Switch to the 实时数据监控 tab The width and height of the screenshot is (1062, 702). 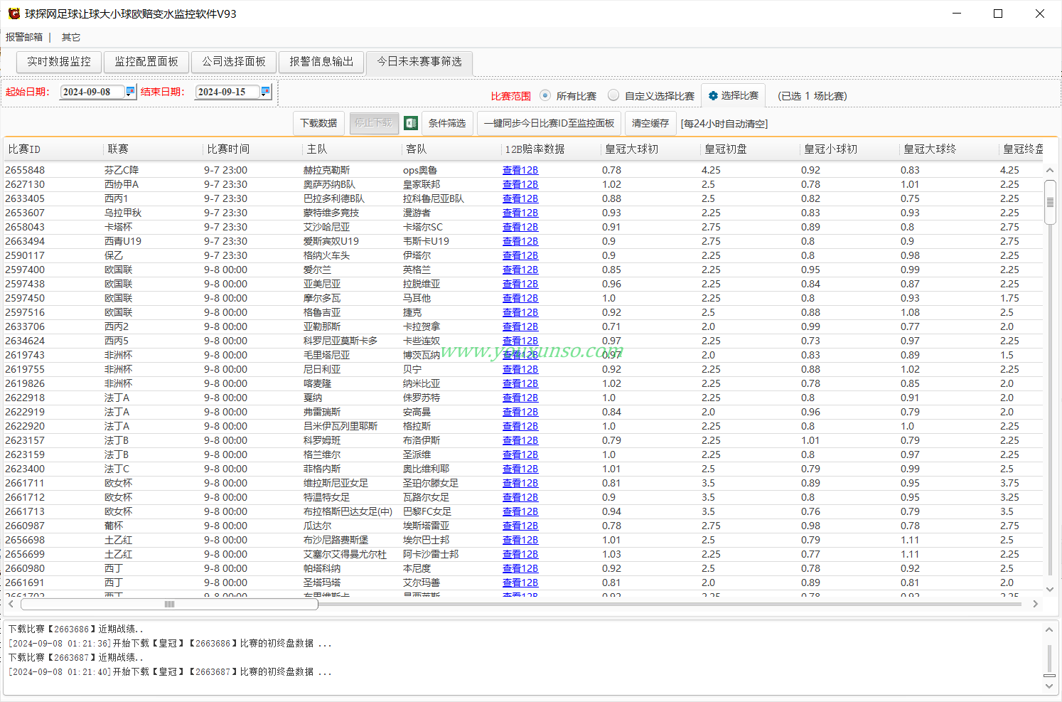[59, 62]
